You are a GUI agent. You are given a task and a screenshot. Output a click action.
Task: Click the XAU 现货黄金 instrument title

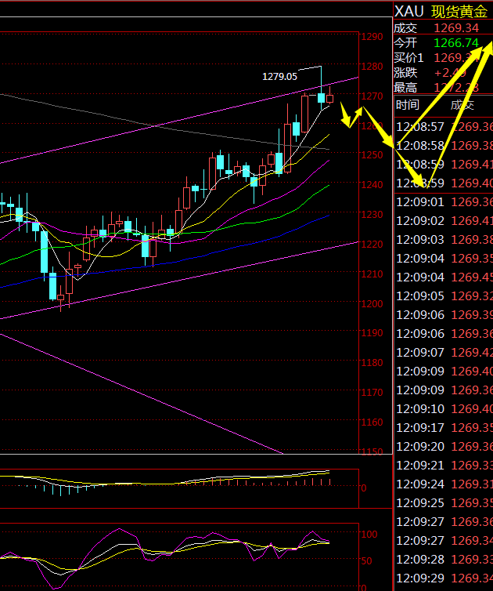point(441,12)
